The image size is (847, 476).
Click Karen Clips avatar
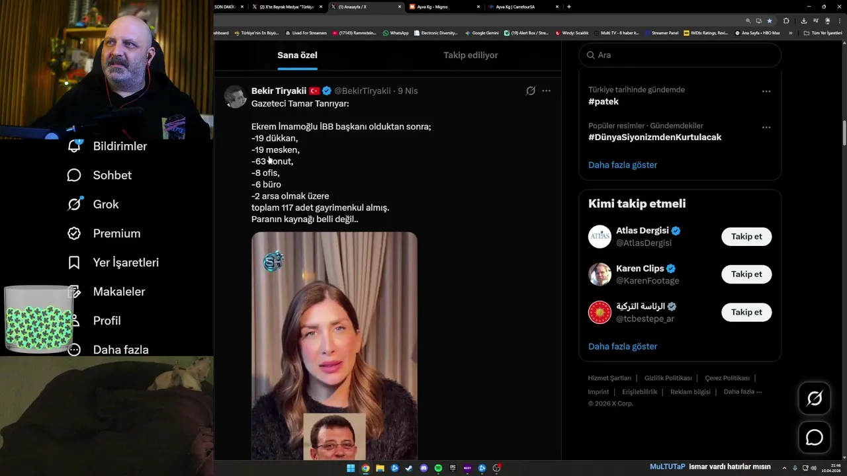[600, 274]
